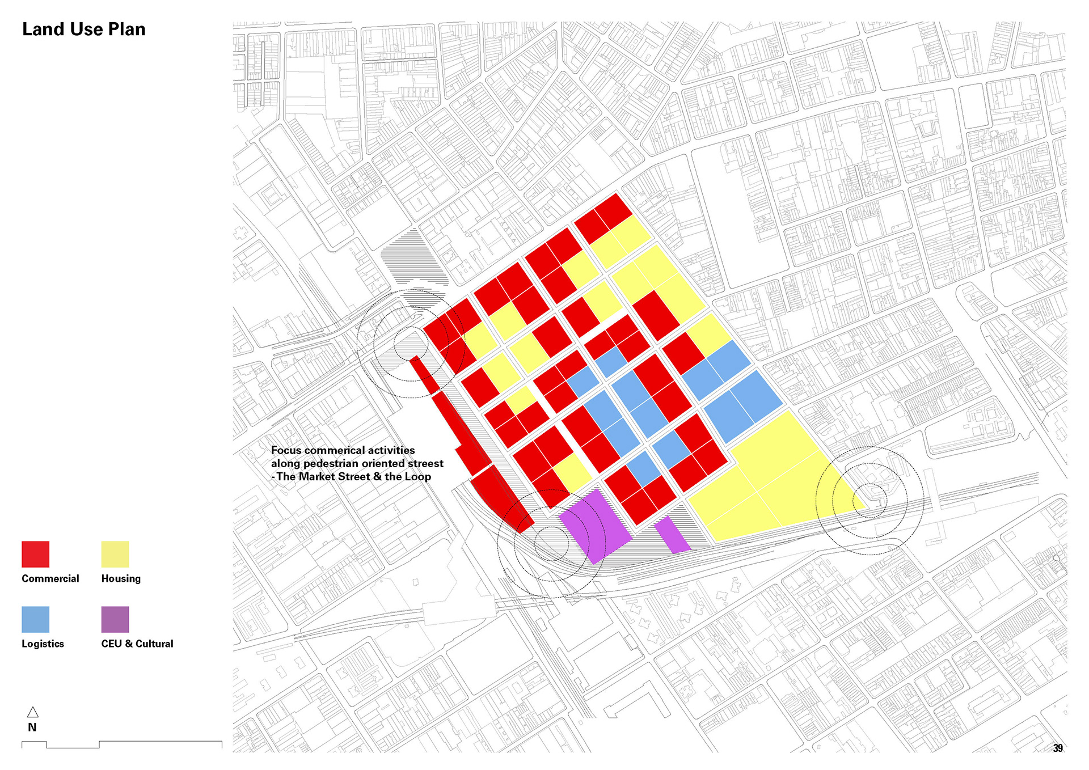The image size is (1089, 770).
Task: Click the 'N' north label
Action: click(32, 727)
